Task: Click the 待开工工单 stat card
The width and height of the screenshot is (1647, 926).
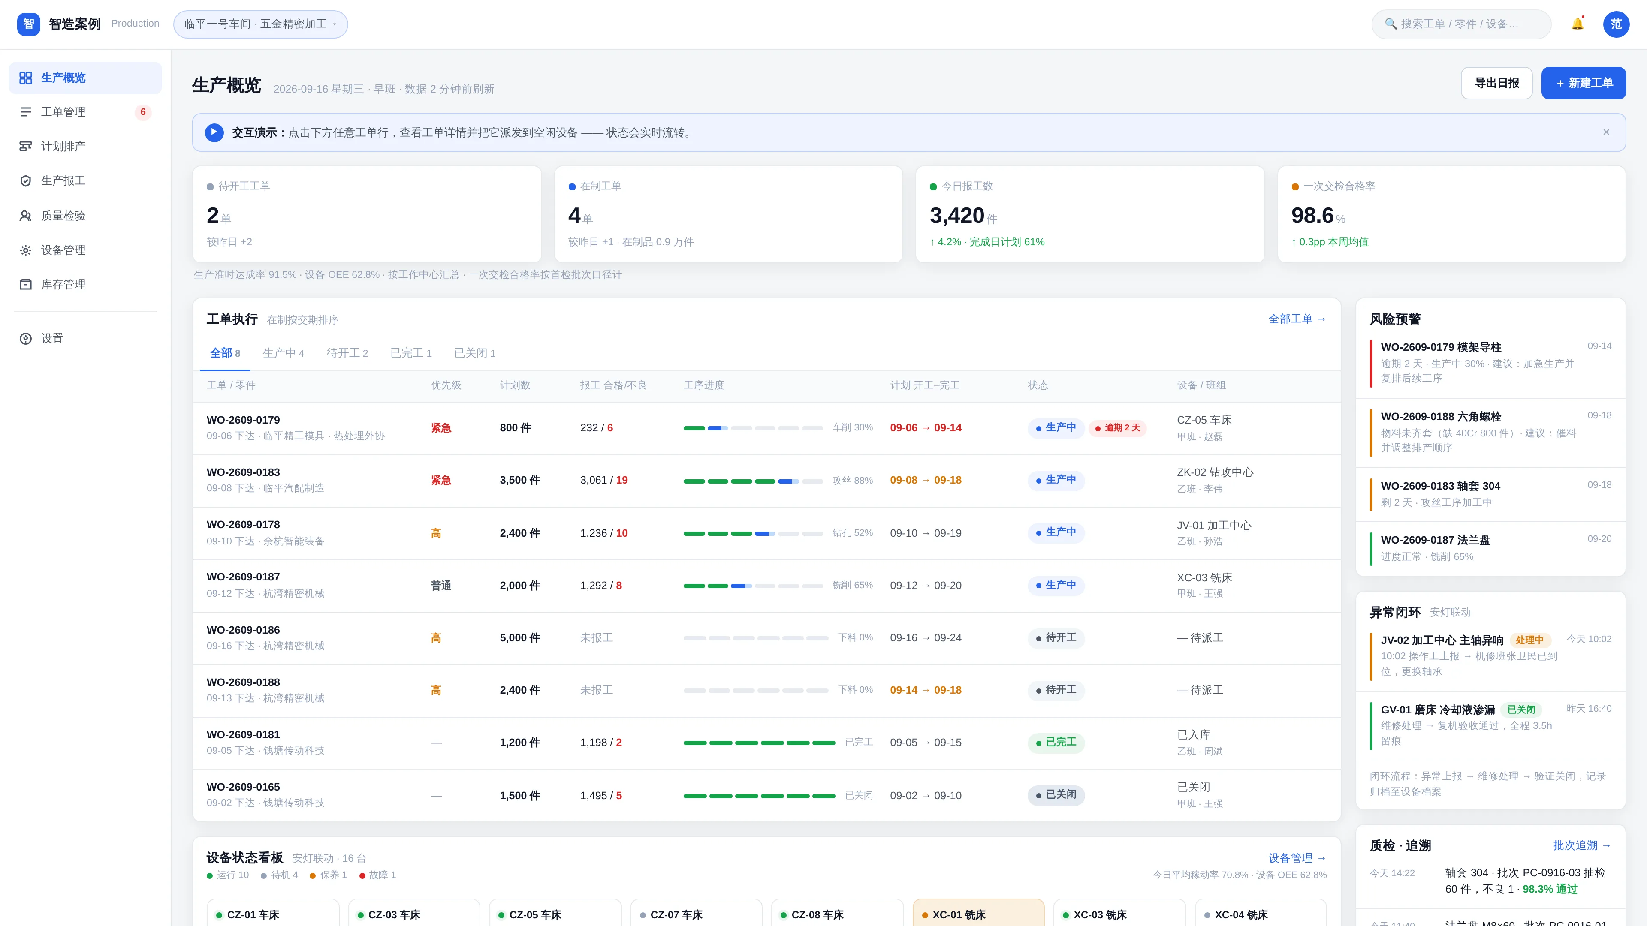Action: pyautogui.click(x=367, y=214)
